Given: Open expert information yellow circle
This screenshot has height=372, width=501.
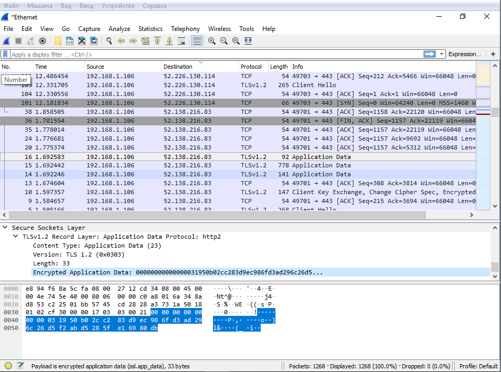Looking at the screenshot, I should point(8,366).
